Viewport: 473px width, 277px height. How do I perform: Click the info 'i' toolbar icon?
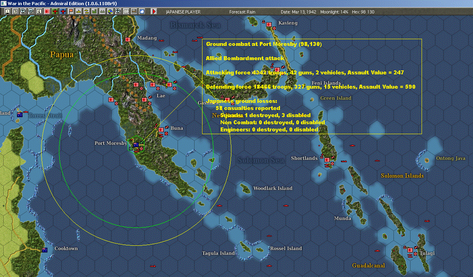click(39, 11)
